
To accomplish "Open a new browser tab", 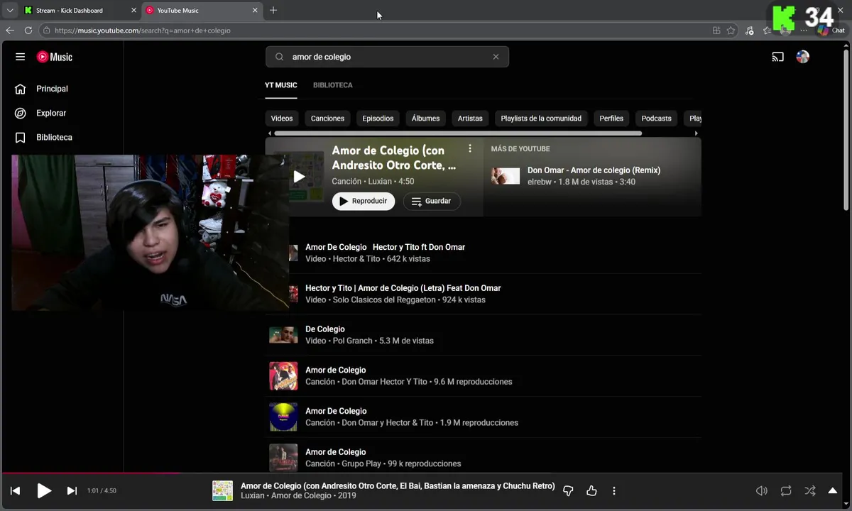I will (x=273, y=10).
